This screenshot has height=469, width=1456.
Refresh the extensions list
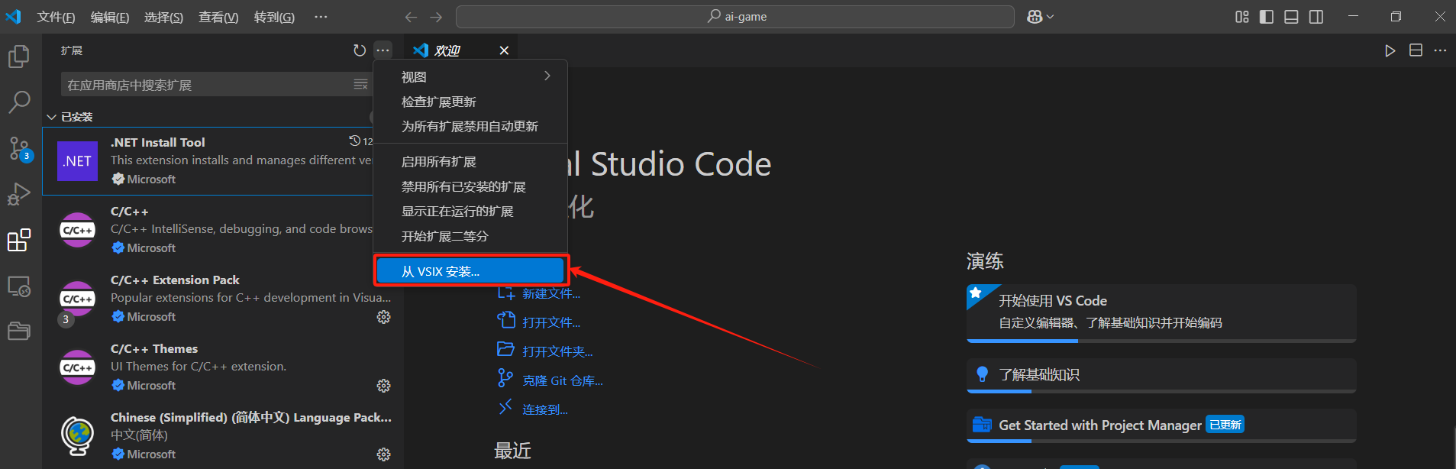point(360,50)
